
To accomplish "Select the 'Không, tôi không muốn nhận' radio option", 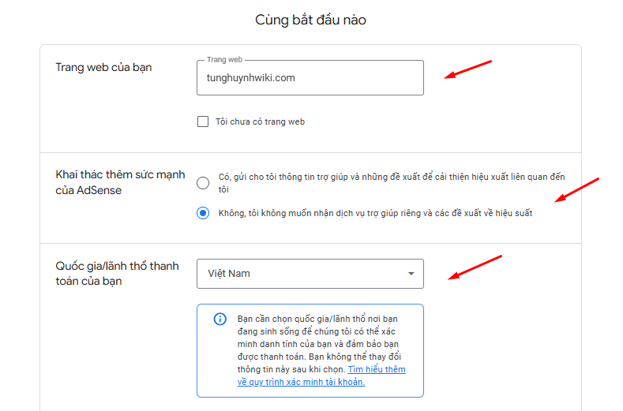I will [x=203, y=213].
